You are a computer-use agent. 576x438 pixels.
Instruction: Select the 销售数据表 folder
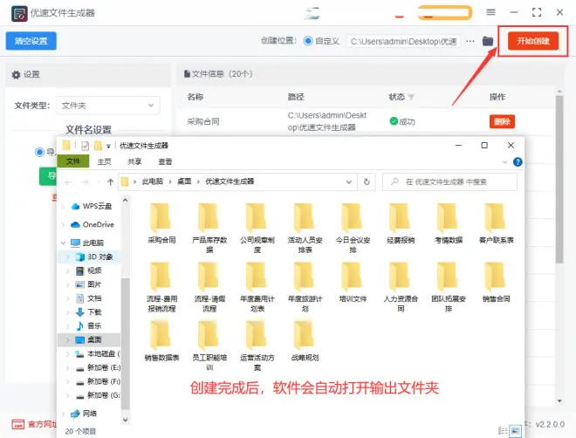(x=161, y=340)
